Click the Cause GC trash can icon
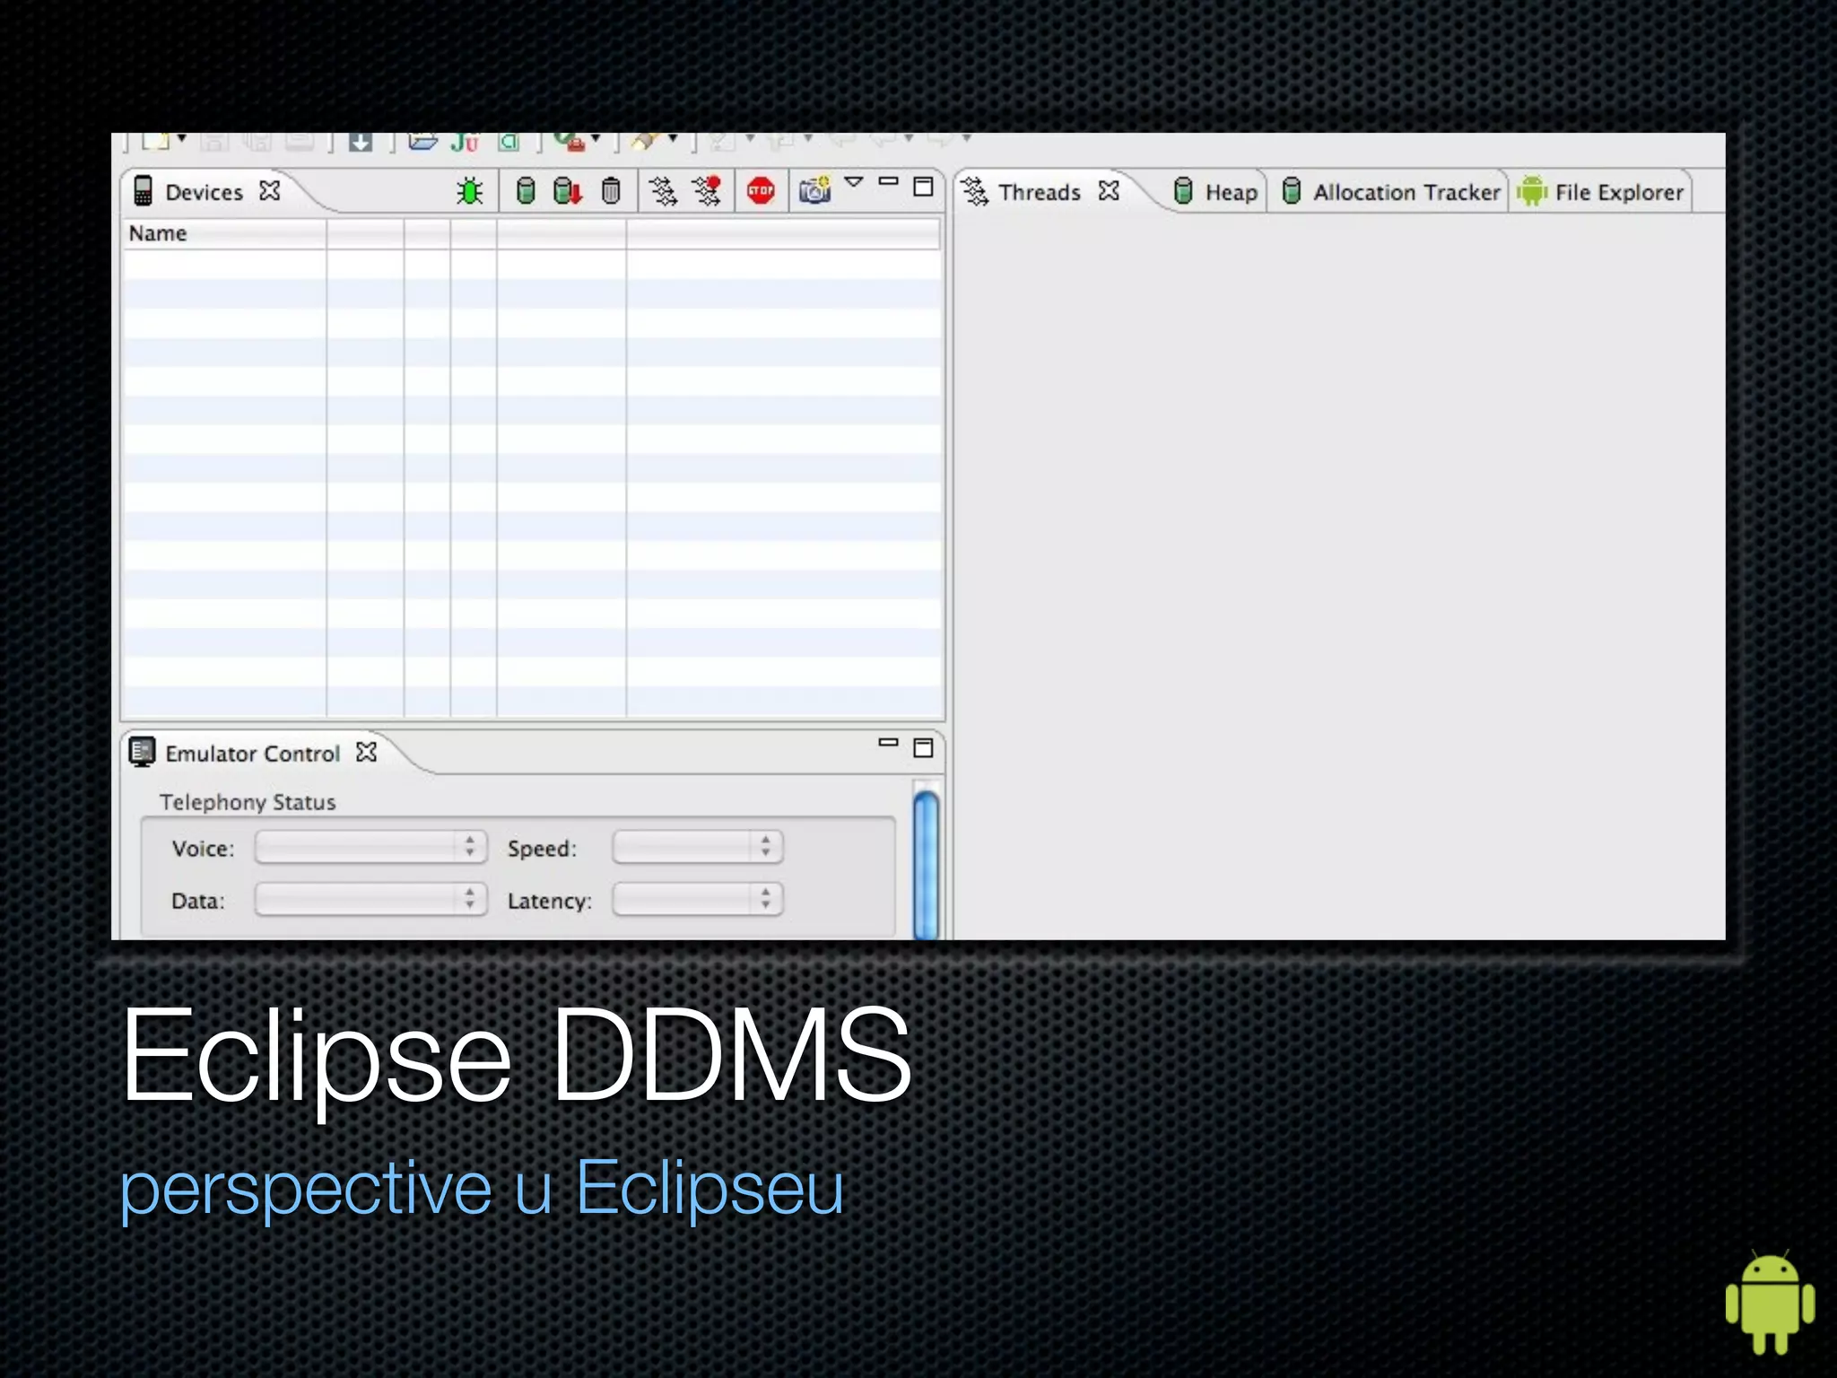 tap(611, 190)
